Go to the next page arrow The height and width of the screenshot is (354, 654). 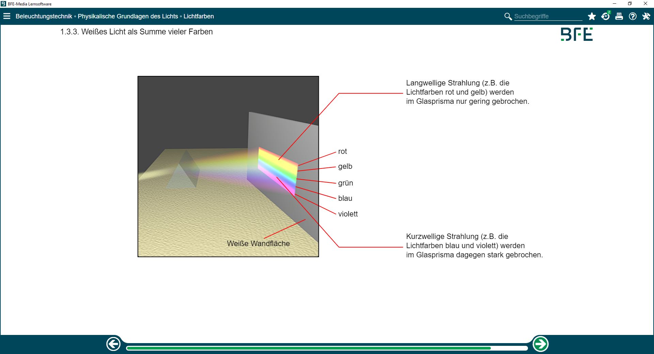(x=540, y=344)
